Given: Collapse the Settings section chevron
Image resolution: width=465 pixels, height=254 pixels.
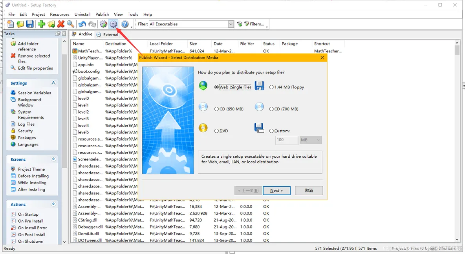Looking at the screenshot, I should [x=53, y=83].
